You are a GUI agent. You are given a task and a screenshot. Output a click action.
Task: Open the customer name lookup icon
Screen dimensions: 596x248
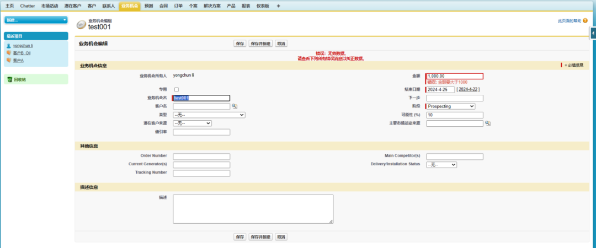pyautogui.click(x=235, y=106)
